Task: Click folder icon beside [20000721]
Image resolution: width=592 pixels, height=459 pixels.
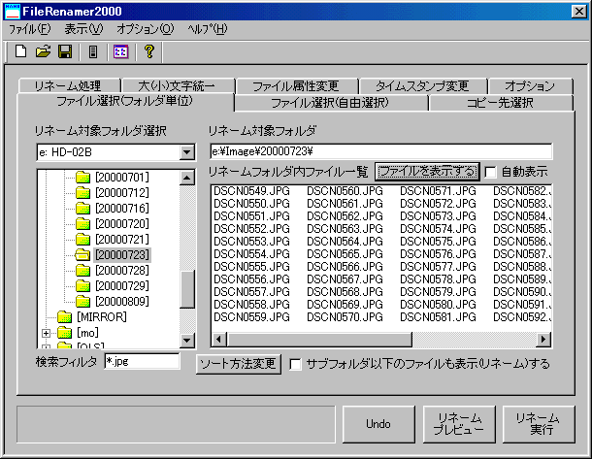Action: click(82, 239)
